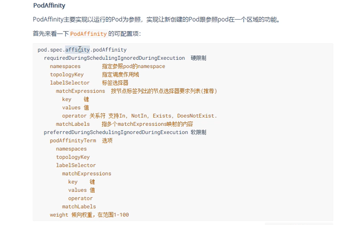Click the weight 倾向权重 line
This screenshot has width=353, height=225.
(59, 215)
